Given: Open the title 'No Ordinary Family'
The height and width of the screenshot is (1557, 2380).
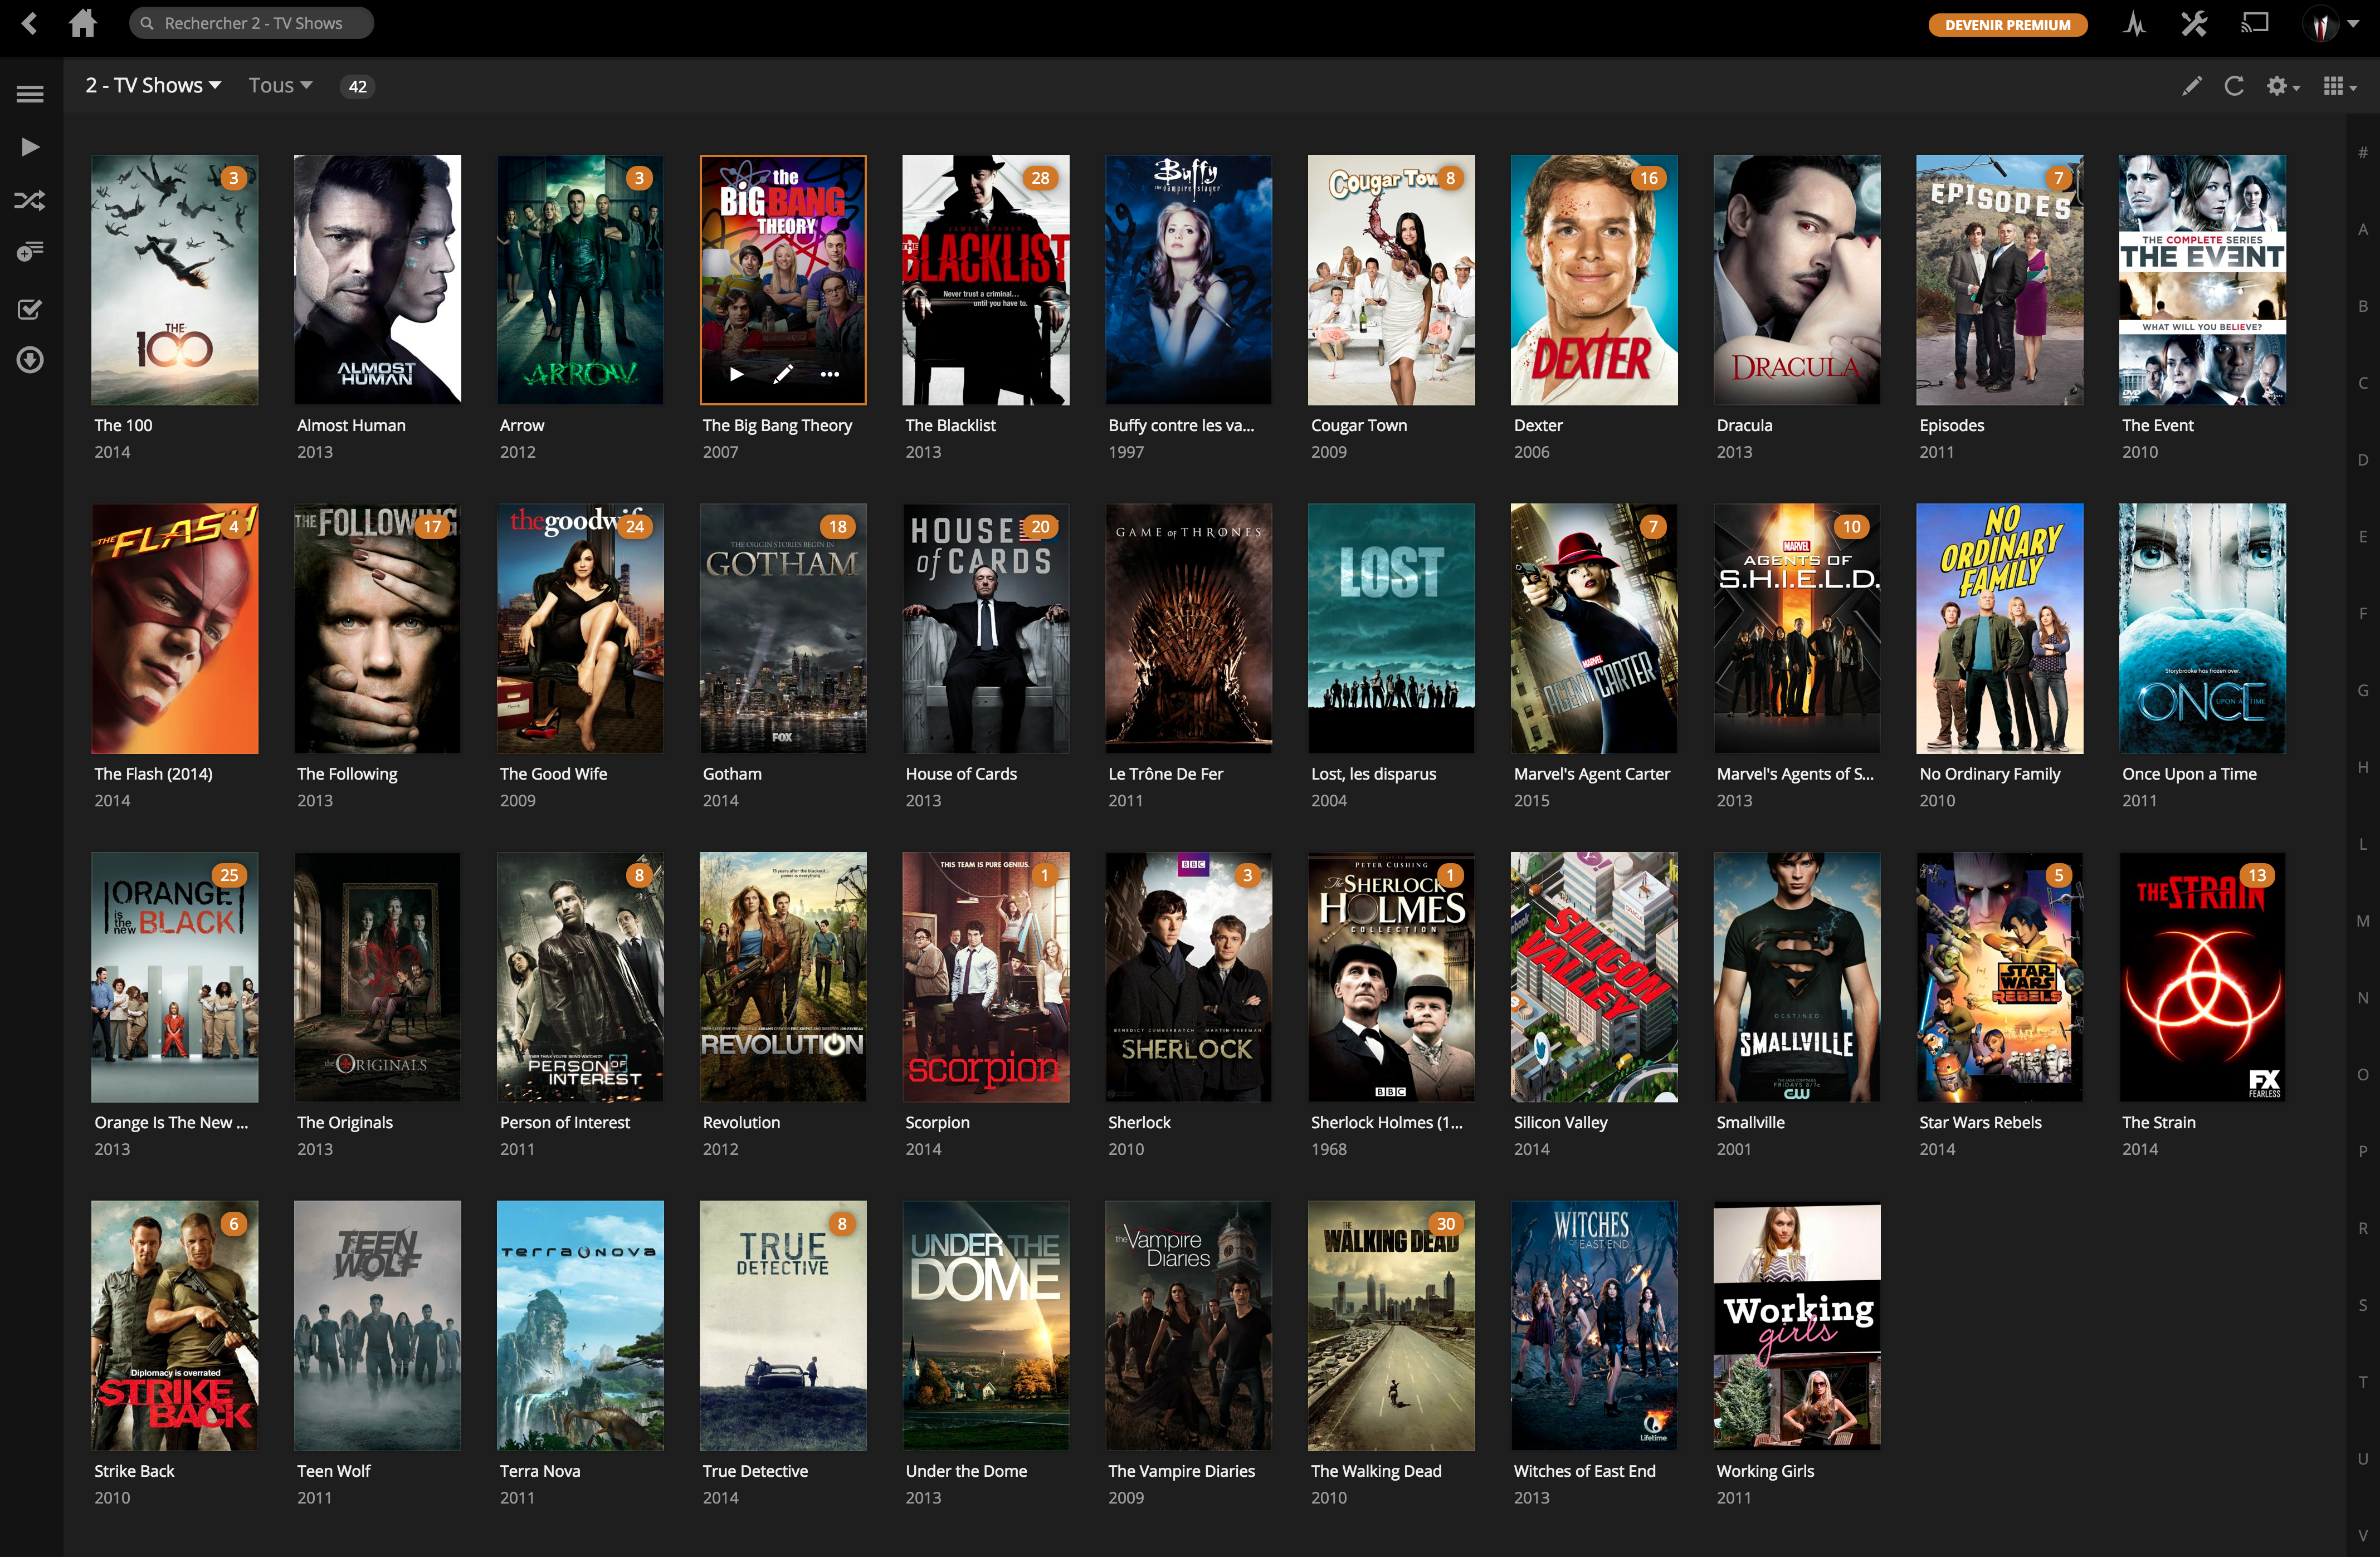Looking at the screenshot, I should pos(1989,775).
